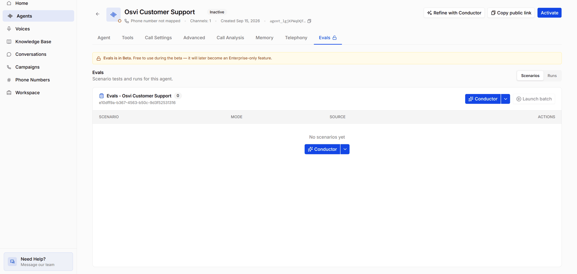Select the Advanced tab
The width and height of the screenshot is (577, 274).
pyautogui.click(x=194, y=37)
